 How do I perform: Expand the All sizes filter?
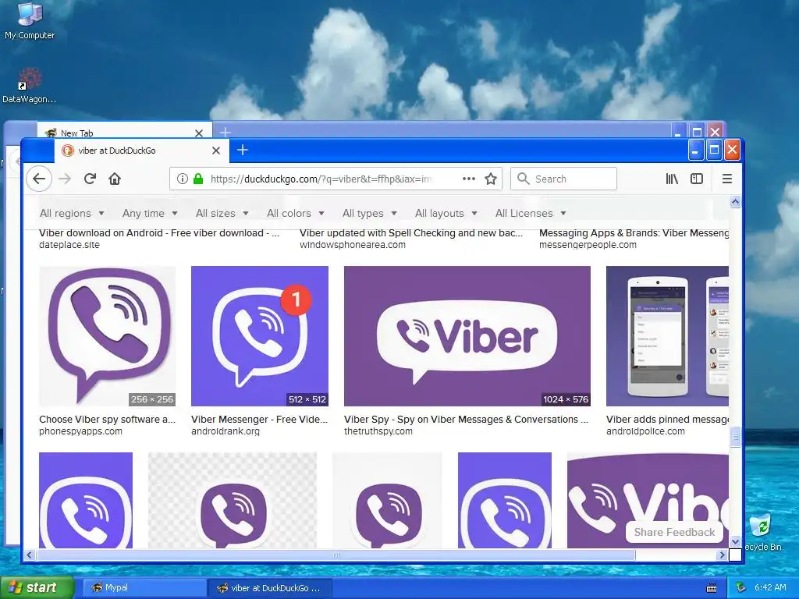[222, 213]
